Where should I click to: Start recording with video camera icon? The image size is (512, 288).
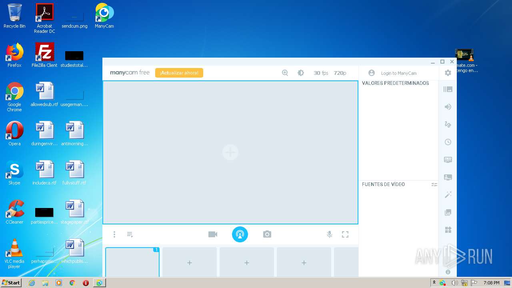213,234
